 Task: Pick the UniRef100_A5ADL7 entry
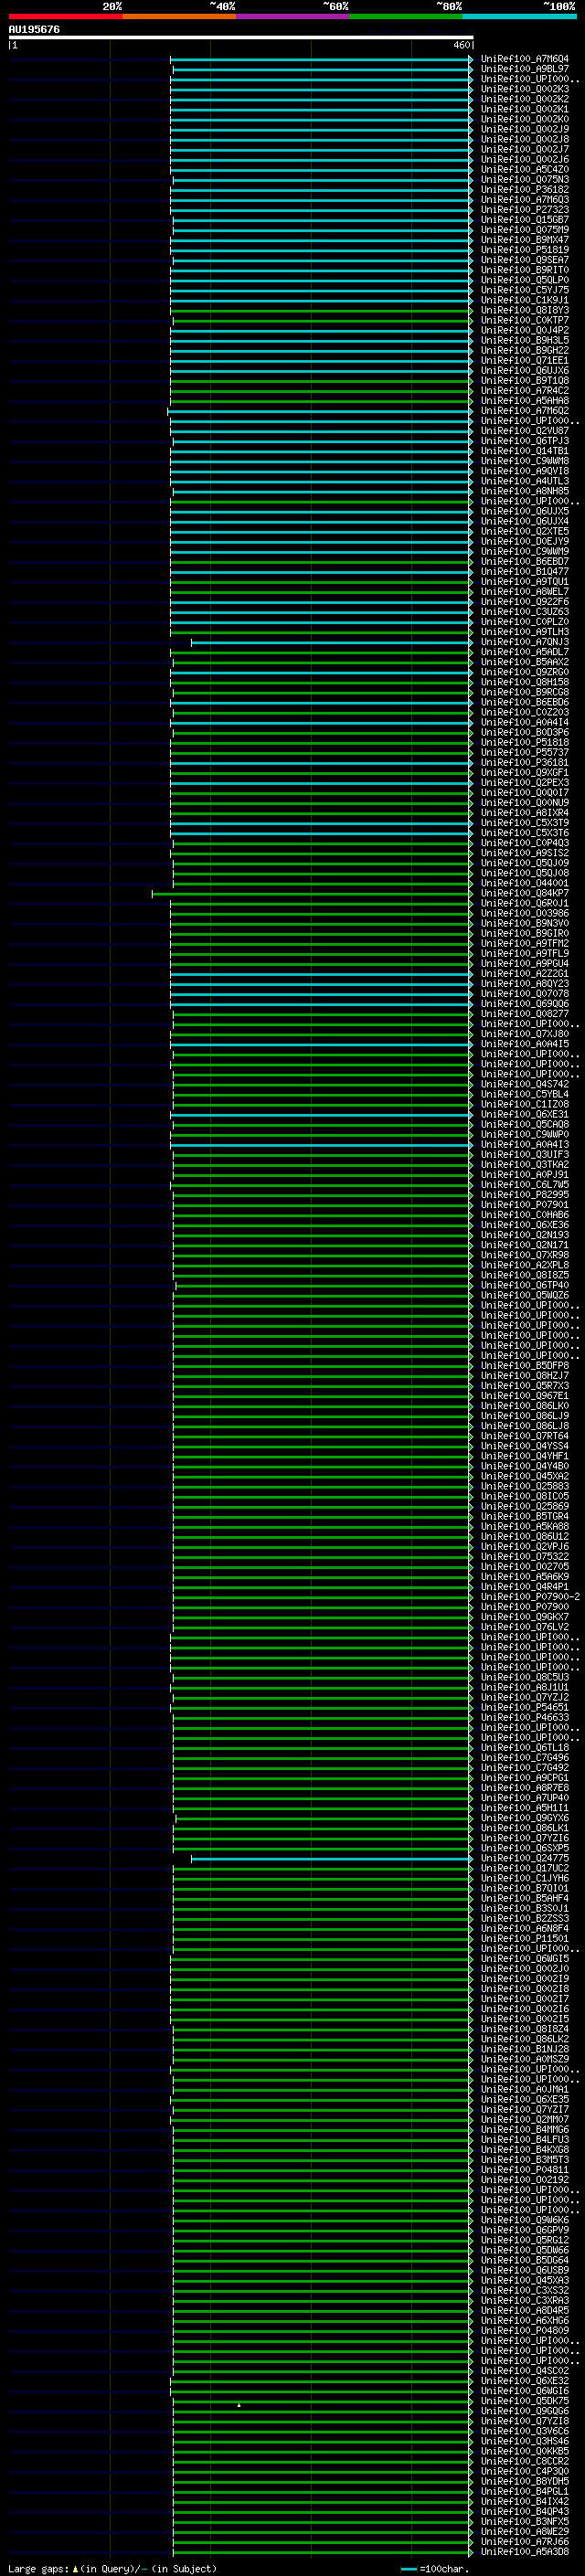[524, 652]
